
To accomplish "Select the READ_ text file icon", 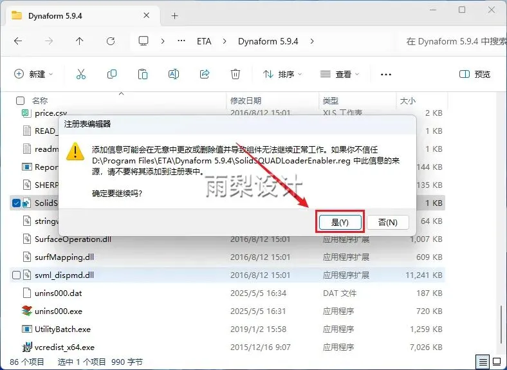I will coord(26,131).
